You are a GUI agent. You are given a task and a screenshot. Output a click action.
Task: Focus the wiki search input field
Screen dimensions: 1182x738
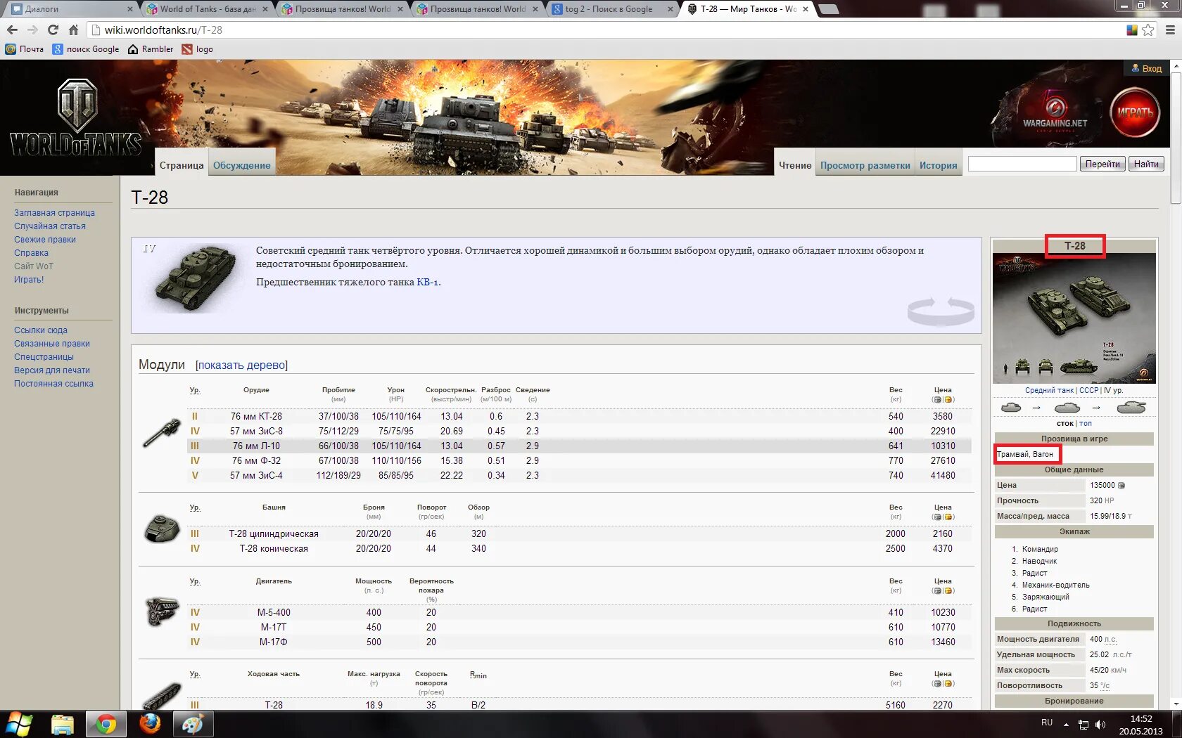click(1022, 164)
